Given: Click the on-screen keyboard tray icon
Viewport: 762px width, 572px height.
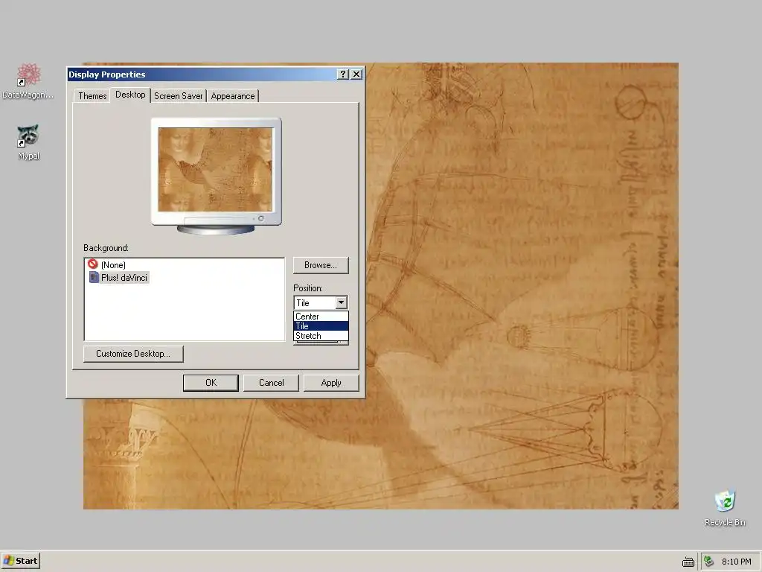Looking at the screenshot, I should (688, 562).
